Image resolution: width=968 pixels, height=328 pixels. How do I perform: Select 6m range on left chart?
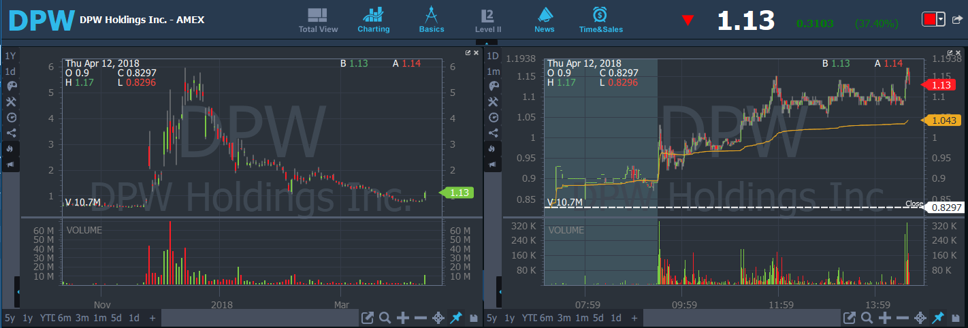point(64,318)
